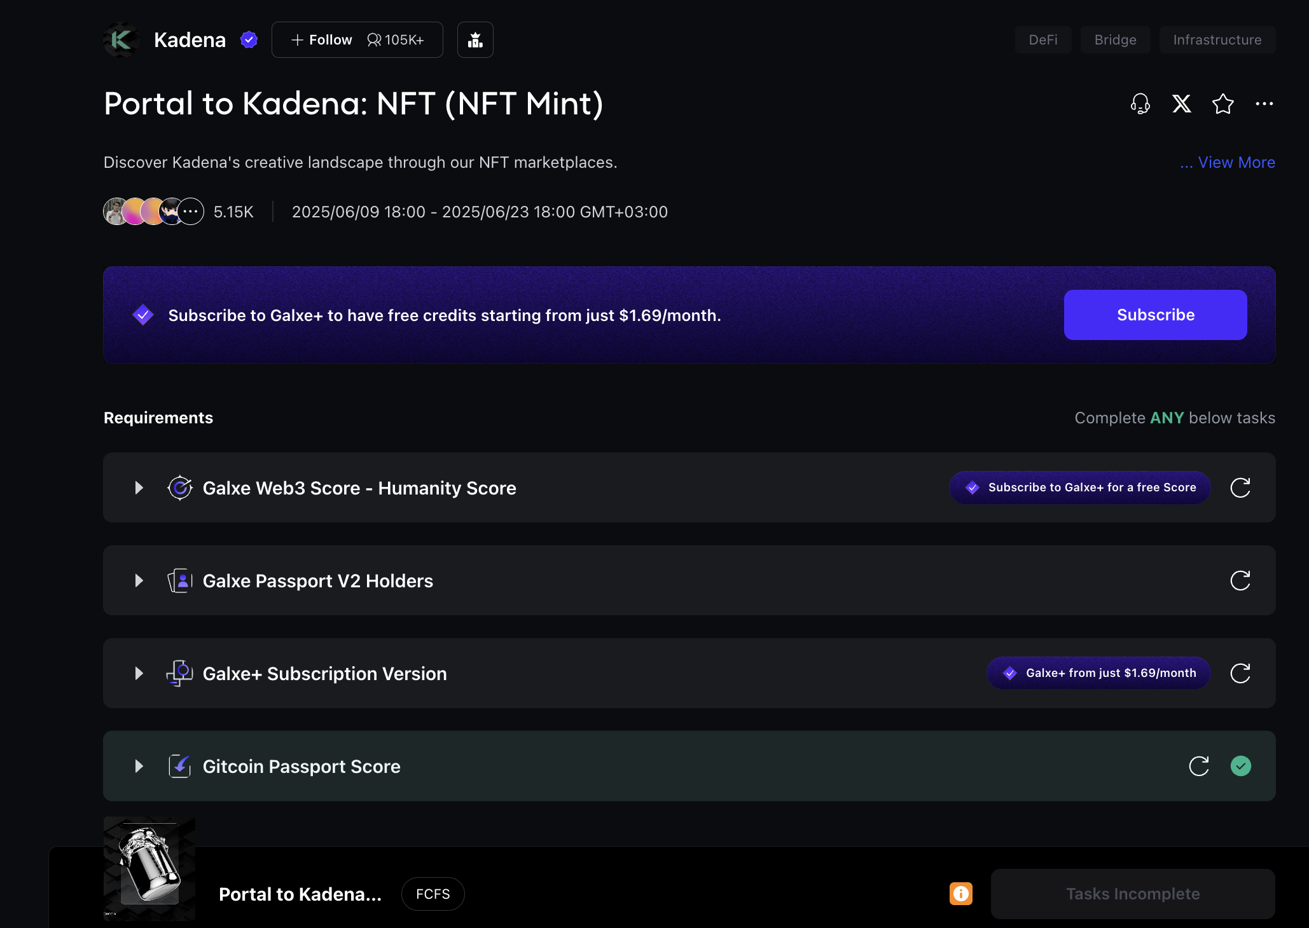Share campaign on X (Twitter)

1182,104
